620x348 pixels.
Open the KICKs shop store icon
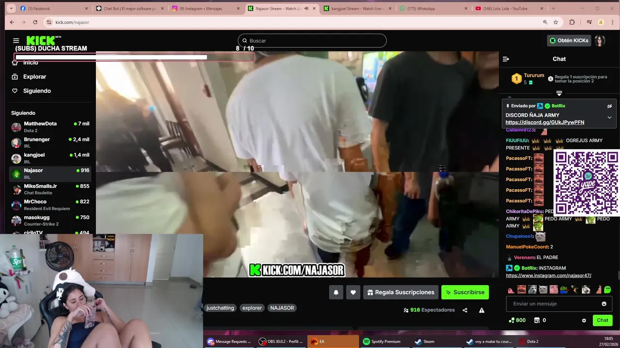[537, 320]
